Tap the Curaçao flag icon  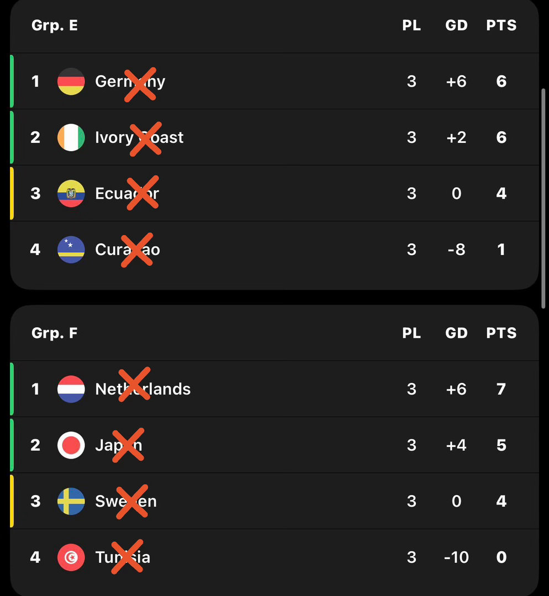tap(71, 250)
